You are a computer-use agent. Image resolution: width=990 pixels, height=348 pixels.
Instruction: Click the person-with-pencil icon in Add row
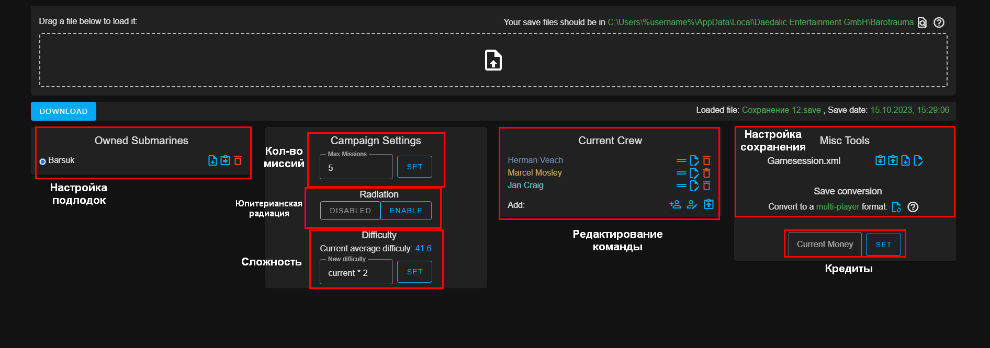692,204
